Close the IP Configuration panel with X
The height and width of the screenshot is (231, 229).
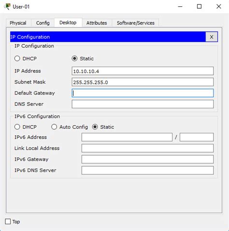[x=212, y=37]
